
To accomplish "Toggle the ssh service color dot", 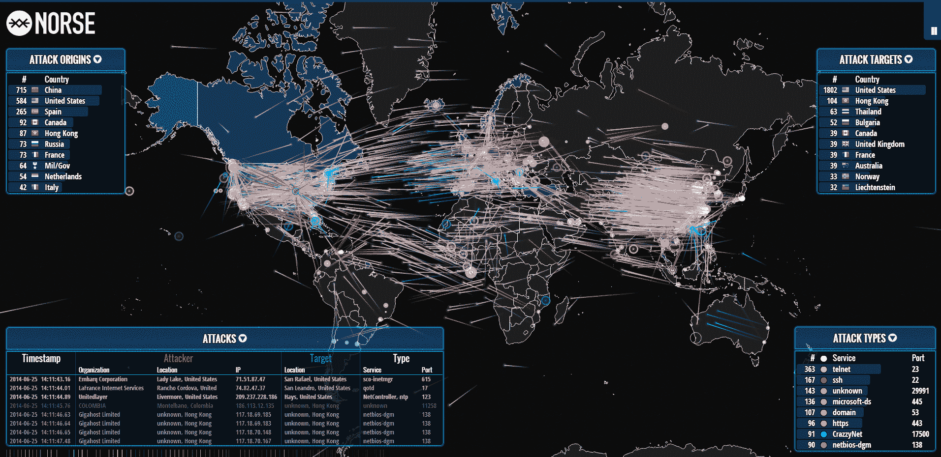I will [x=823, y=380].
